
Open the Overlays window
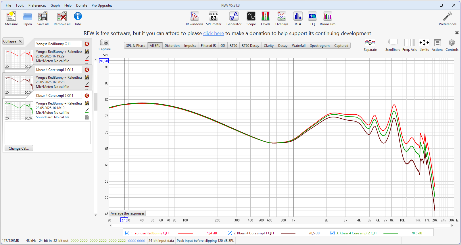click(281, 19)
